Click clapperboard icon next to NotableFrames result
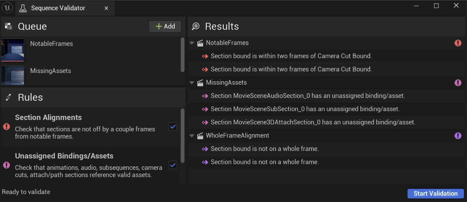Screen dimensions: 467x202 (x=200, y=43)
